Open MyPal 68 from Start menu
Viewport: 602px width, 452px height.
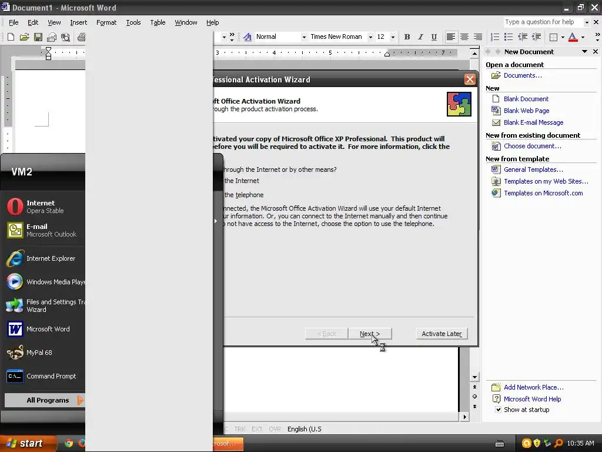click(x=45, y=353)
